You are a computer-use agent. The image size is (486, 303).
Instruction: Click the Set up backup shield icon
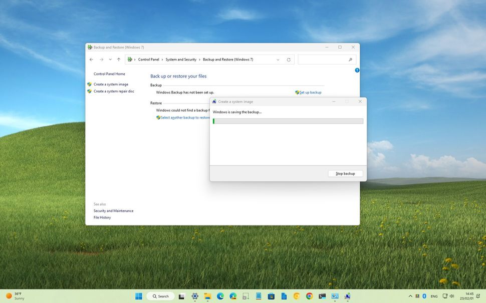point(297,92)
